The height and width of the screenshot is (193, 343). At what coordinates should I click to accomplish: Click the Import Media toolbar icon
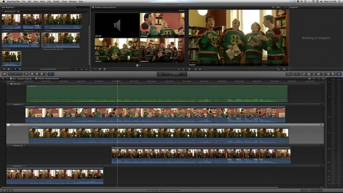point(4,74)
